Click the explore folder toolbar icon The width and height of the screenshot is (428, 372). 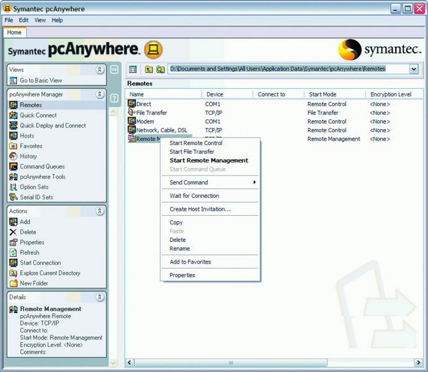click(x=161, y=69)
